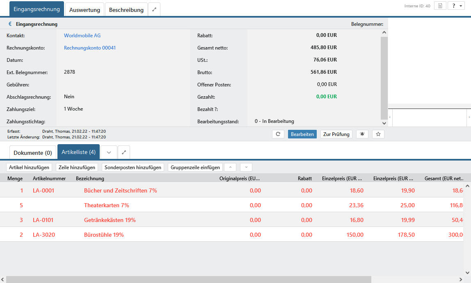Image resolution: width=471 pixels, height=283 pixels.
Task: Click the bell reminder icon
Action: pos(362,134)
